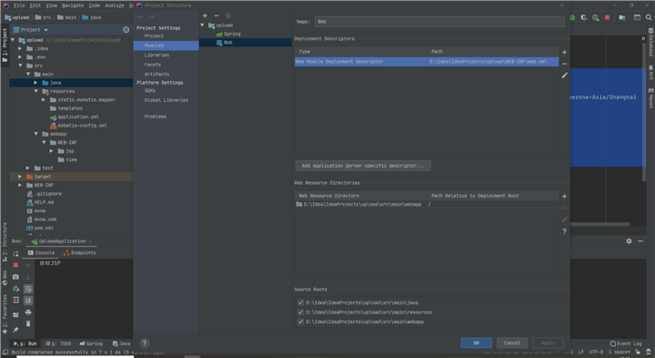This screenshot has width=655, height=358.
Task: Add a web resource directory
Action: click(564, 196)
